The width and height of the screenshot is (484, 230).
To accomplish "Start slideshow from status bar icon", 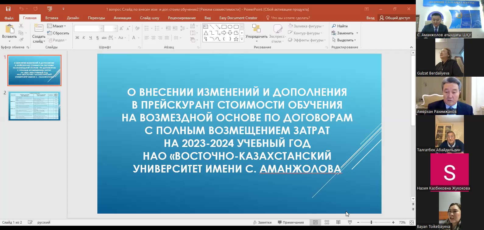I will pyautogui.click(x=350, y=222).
